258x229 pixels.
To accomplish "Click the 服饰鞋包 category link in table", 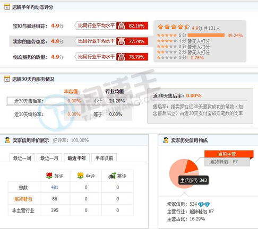I will [23, 199].
